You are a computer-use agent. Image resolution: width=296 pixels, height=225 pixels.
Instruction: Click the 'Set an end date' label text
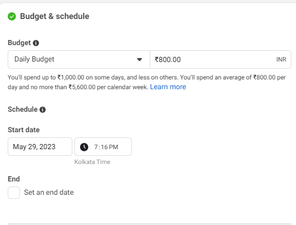49,192
